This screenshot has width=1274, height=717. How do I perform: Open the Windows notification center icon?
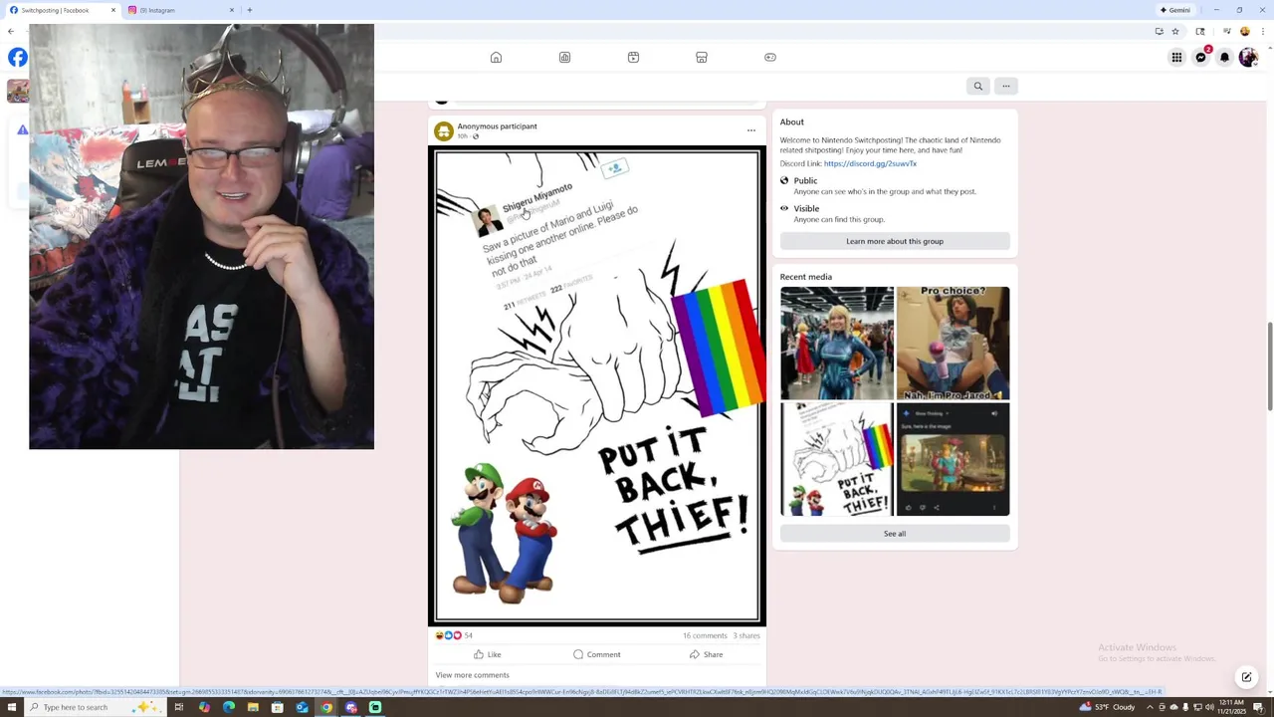click(x=1258, y=707)
